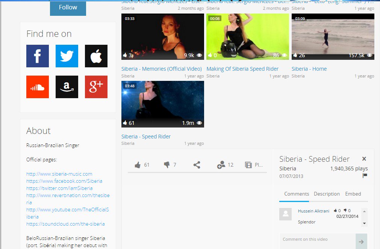Image resolution: width=380 pixels, height=249 pixels.
Task: Visit the soundcloud.com/the-siberia link
Action: (x=65, y=224)
